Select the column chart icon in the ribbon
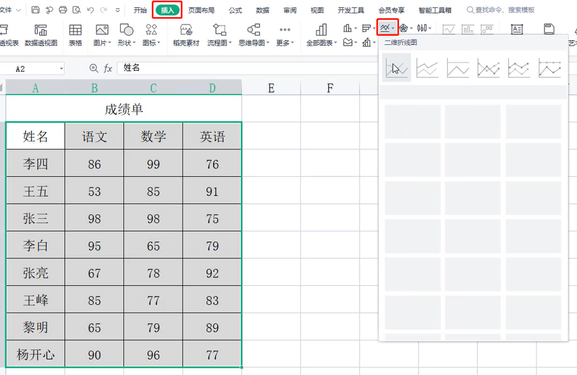 tap(347, 28)
